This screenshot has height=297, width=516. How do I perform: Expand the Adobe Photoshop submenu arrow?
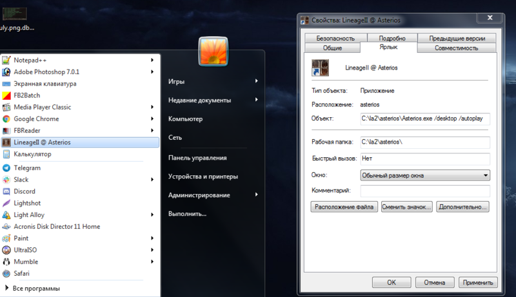click(152, 72)
